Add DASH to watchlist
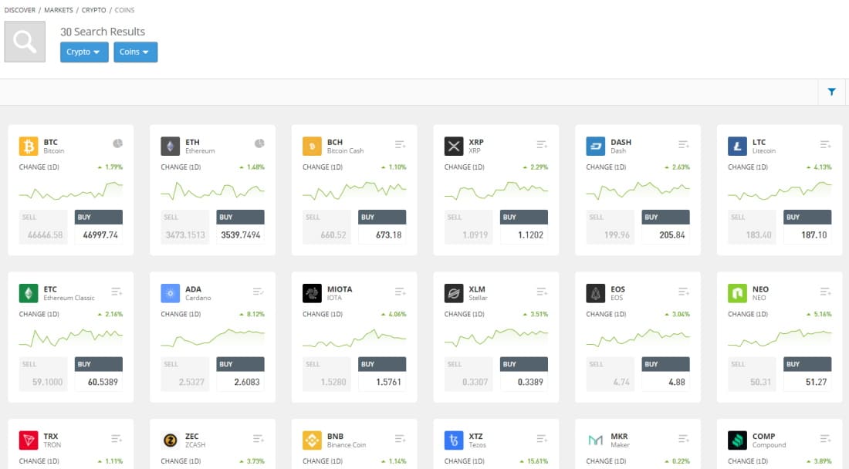Screen dimensions: 849x469 pos(684,144)
